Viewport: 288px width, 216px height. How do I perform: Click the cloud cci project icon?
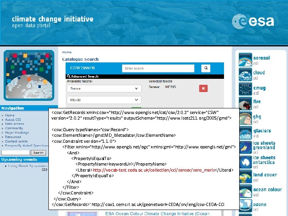[245, 74]
